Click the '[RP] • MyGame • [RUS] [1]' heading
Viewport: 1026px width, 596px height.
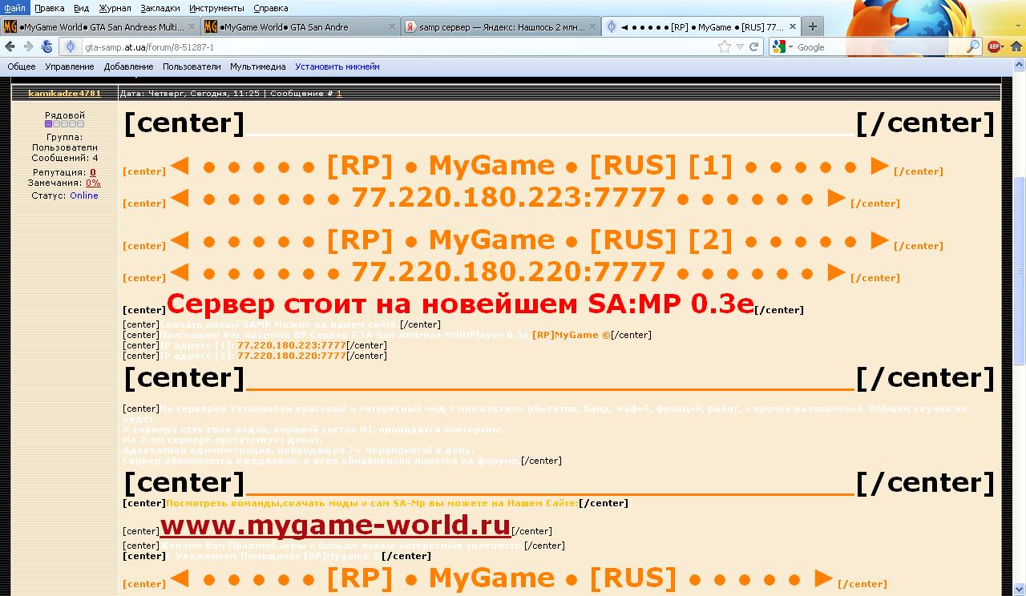(x=530, y=165)
